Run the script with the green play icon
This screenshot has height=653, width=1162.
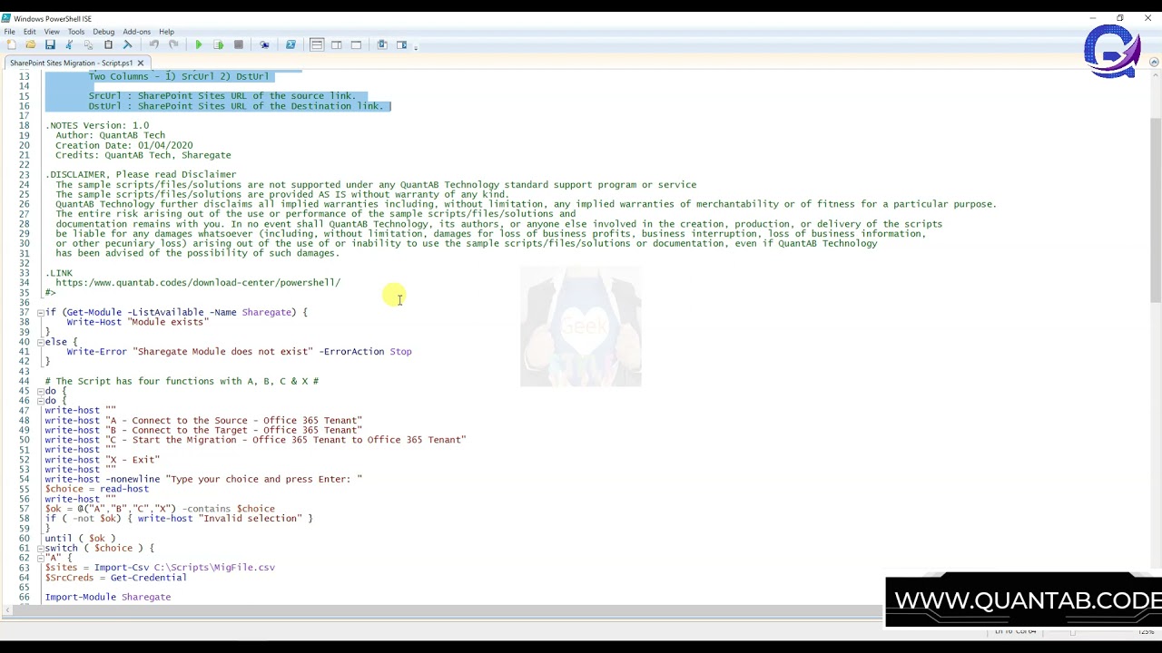point(199,44)
